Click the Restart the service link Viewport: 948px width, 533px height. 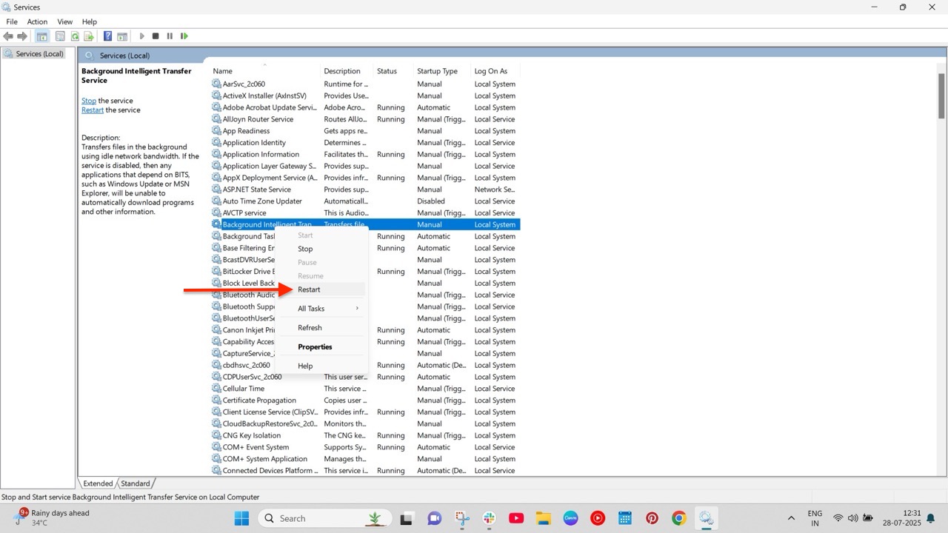pyautogui.click(x=92, y=110)
